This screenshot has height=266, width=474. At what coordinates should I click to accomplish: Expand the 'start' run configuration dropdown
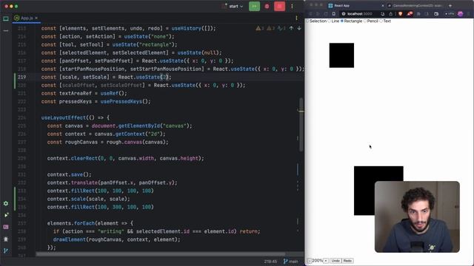(236, 6)
